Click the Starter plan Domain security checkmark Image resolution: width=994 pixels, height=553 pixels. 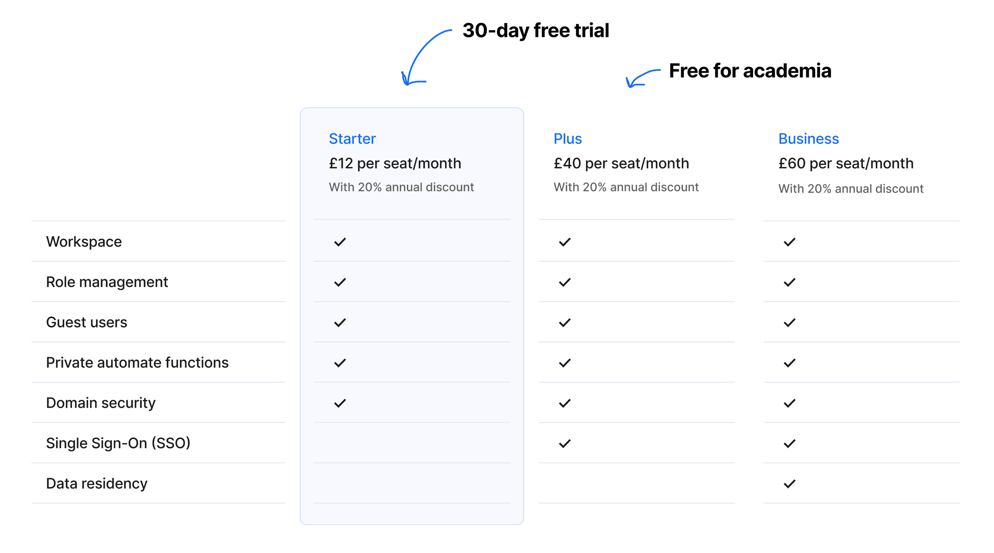coord(340,403)
